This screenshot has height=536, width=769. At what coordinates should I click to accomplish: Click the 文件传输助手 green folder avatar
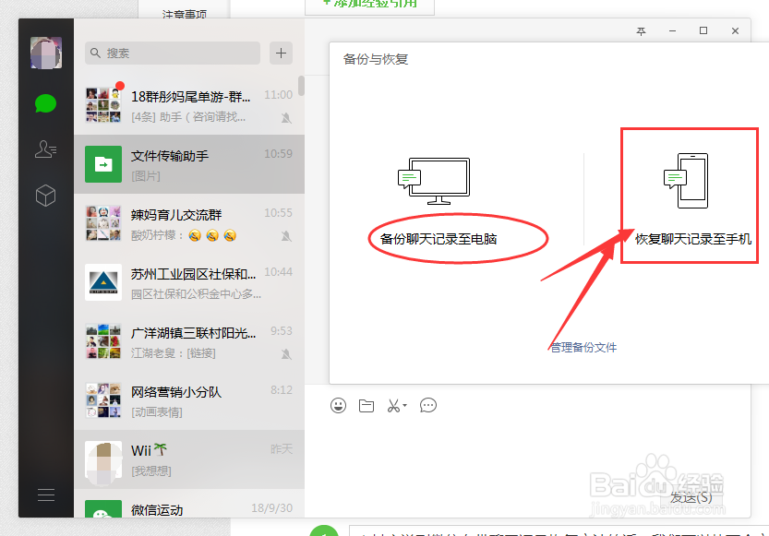pos(103,164)
